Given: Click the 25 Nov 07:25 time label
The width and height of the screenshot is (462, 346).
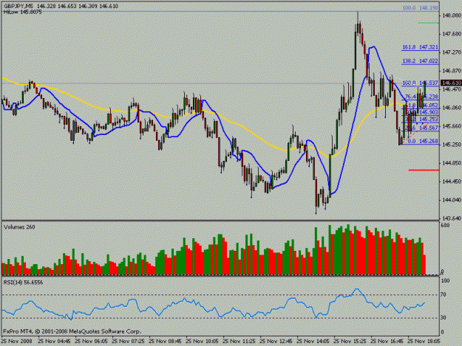Looking at the screenshot, I should coord(128,342).
